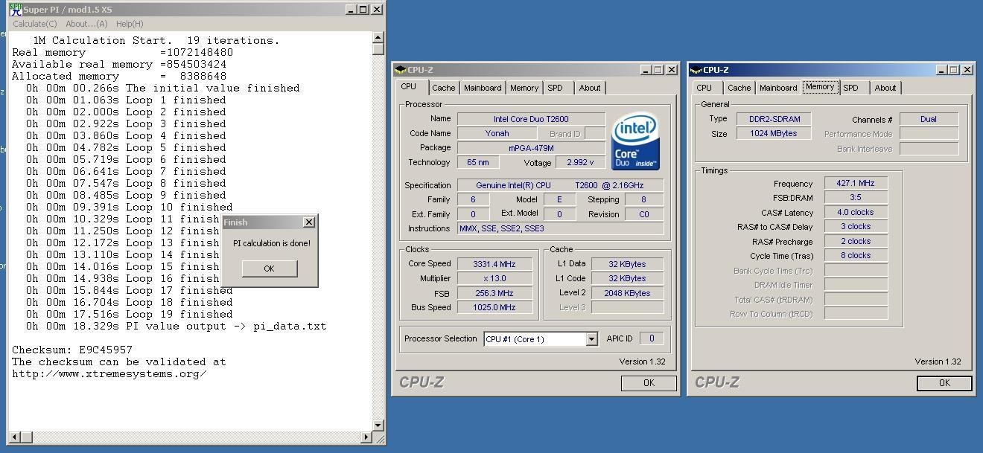Viewport: 983px width, 453px height.
Task: Click OK button in CPU-Z Memory window
Action: pos(944,383)
